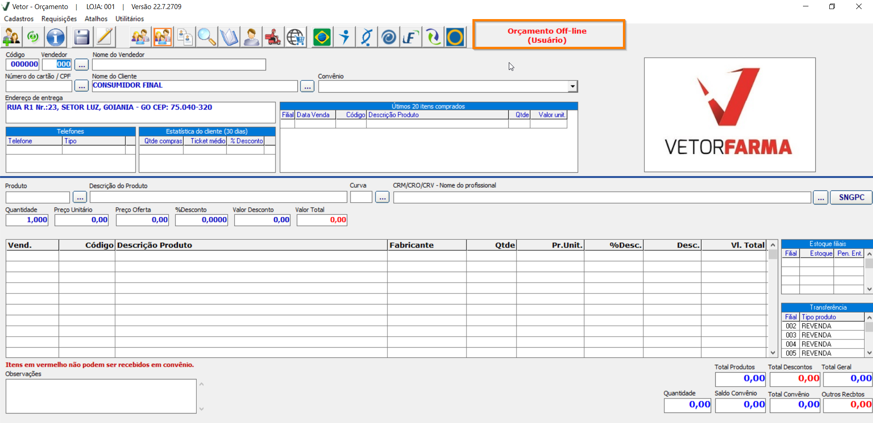873x423 pixels.
Task: Select filial 002 REVENDA row in Transferência
Action: (x=823, y=326)
